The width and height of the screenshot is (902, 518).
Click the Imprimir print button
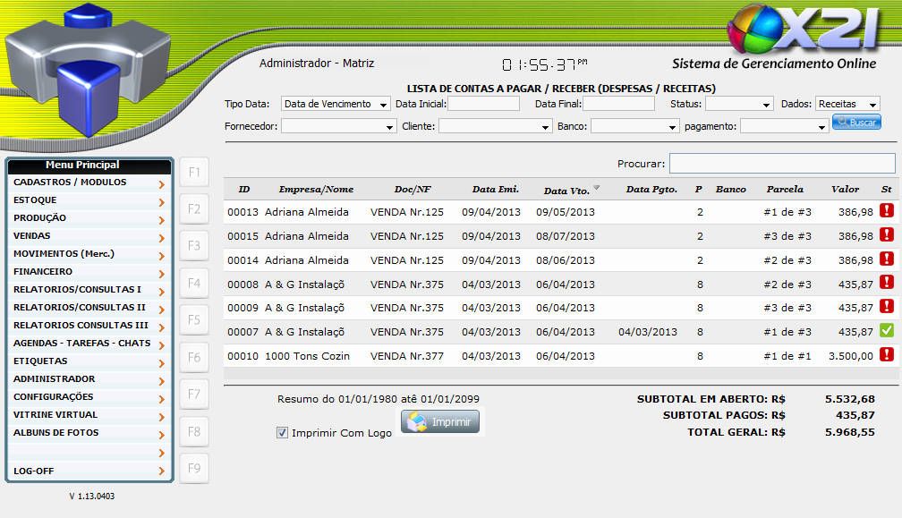440,422
